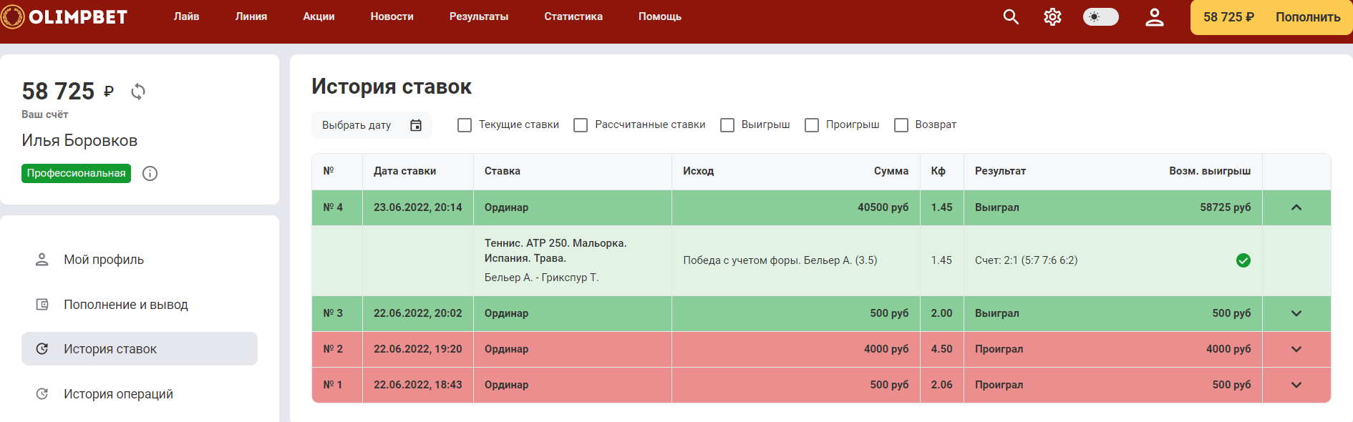1353x422 pixels.
Task: Enable the Выигрыш filter checkbox
Action: pos(727,125)
